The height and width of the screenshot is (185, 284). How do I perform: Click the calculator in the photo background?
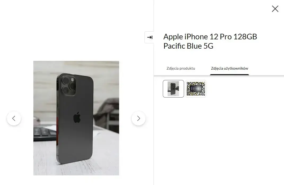click(x=45, y=134)
